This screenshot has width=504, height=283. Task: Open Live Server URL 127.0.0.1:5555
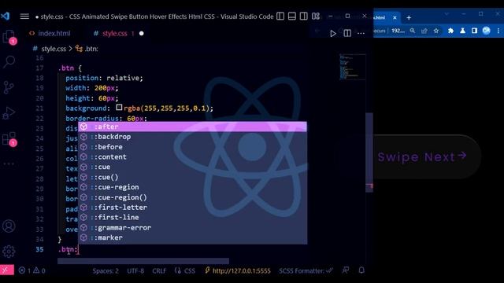238,270
